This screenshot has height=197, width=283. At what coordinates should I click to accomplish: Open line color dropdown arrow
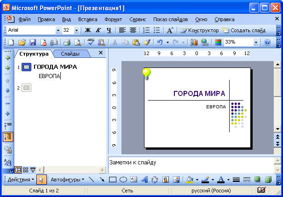click(213, 180)
